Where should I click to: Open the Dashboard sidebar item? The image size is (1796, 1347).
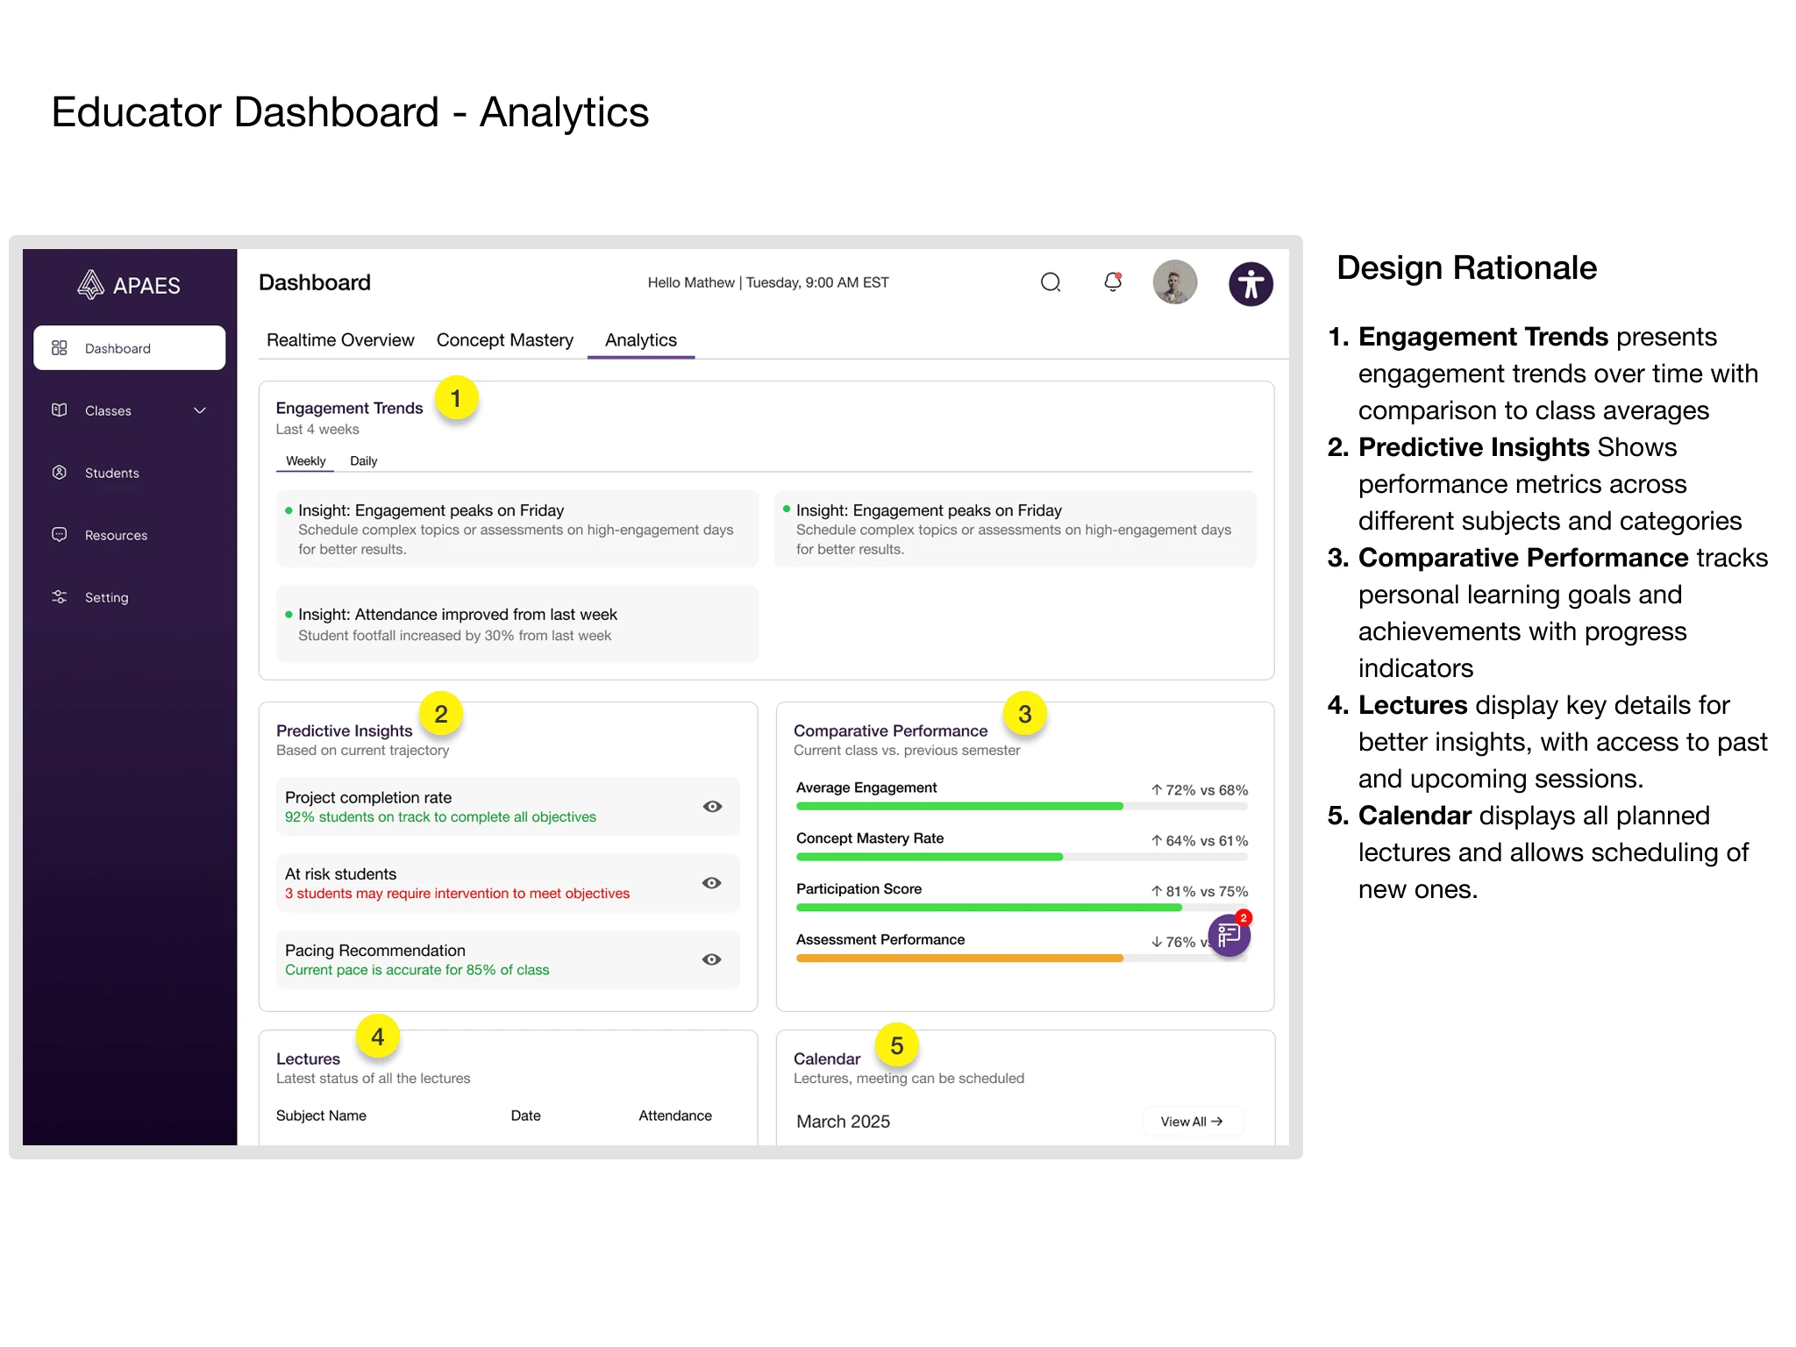tap(129, 348)
